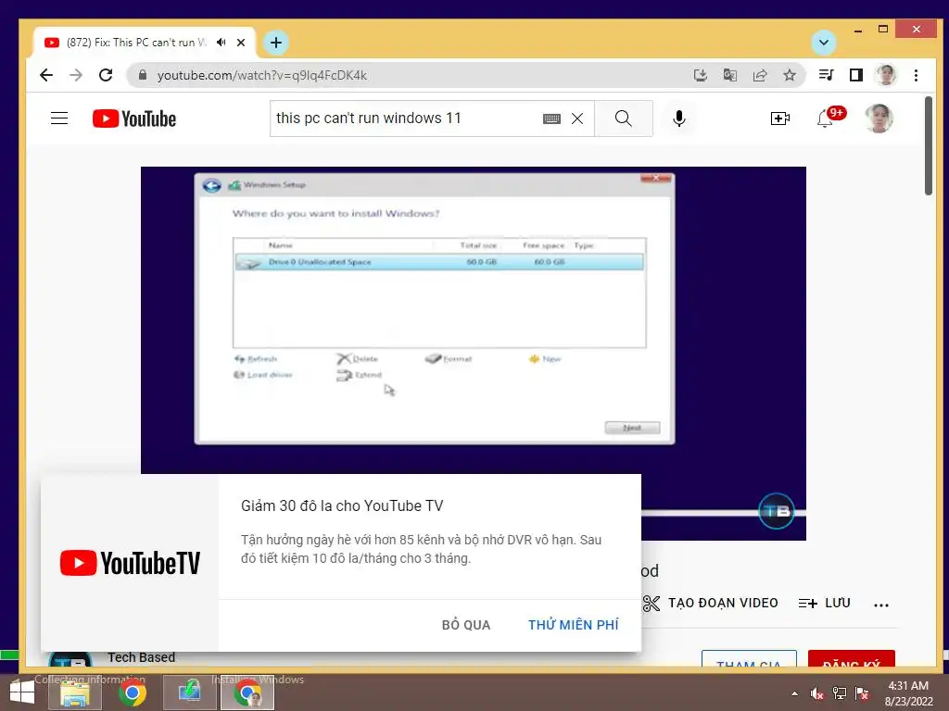Click the muted volume tray icon
The width and height of the screenshot is (949, 711).
(817, 693)
